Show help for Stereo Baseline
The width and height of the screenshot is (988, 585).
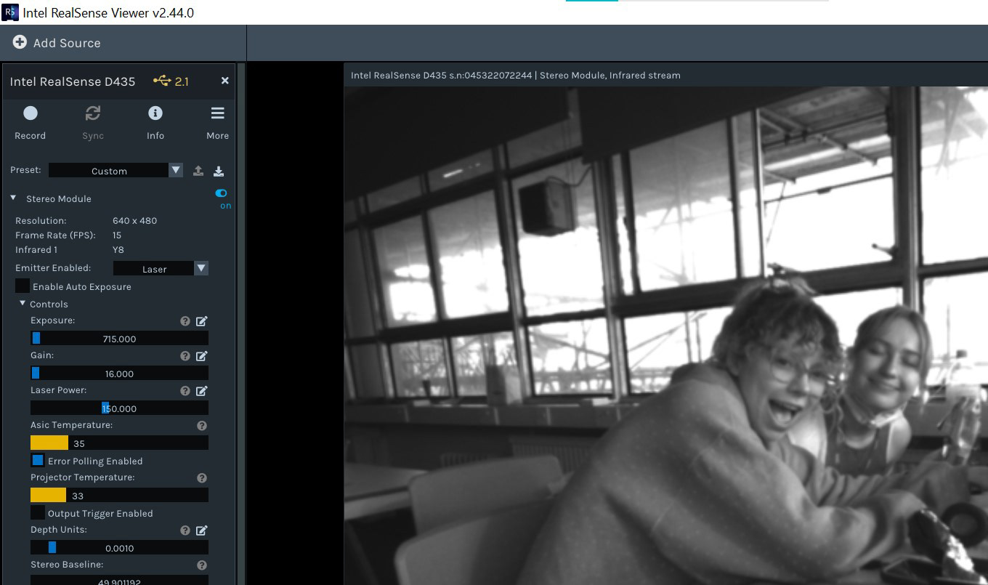point(202,565)
